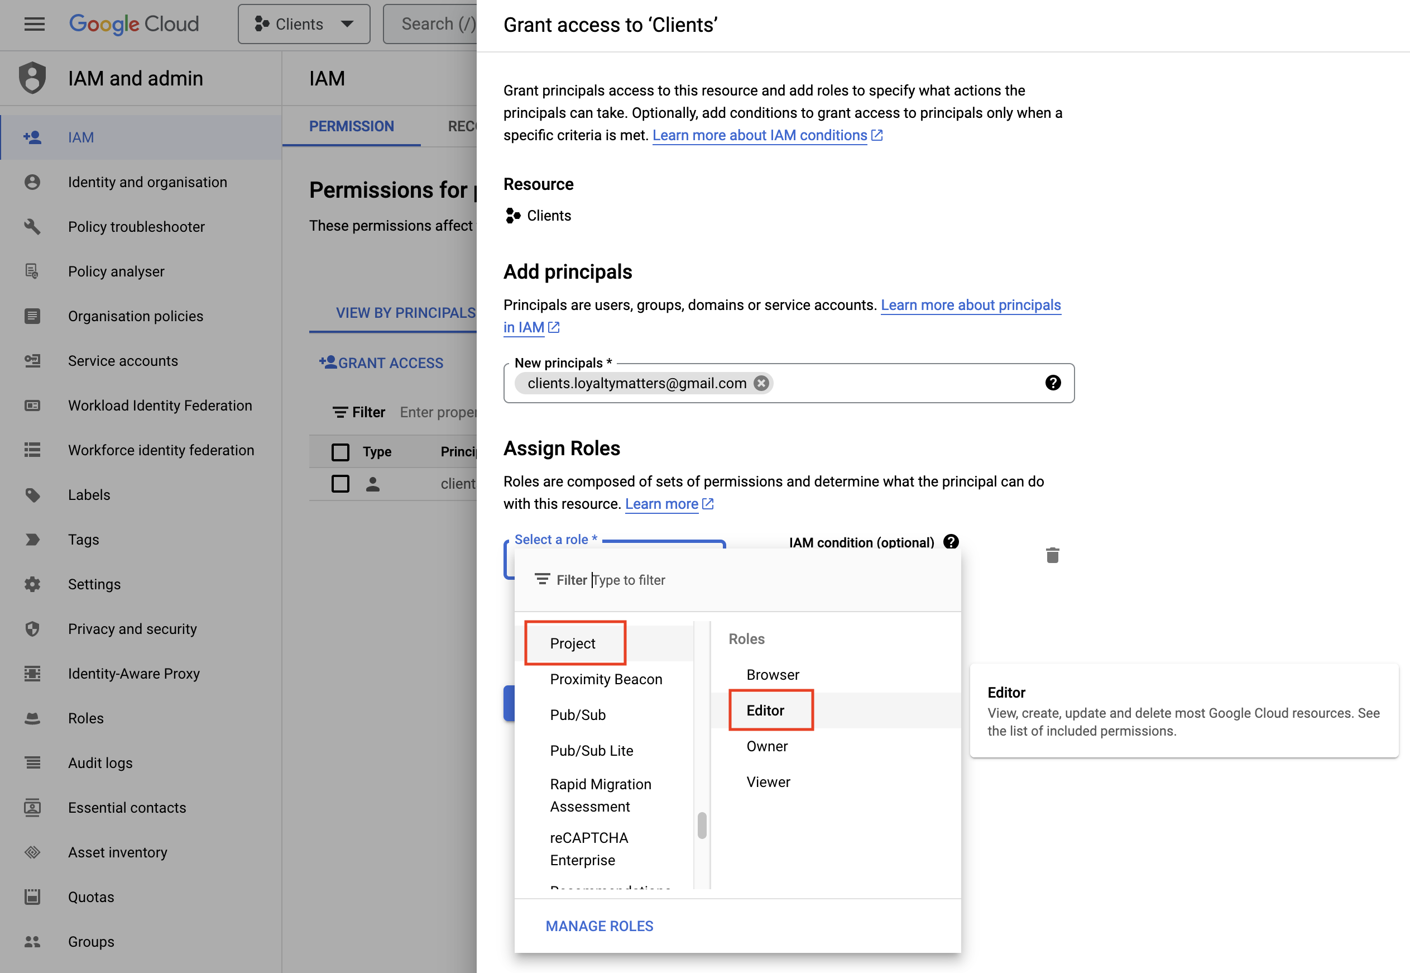Click the Settings gear icon
Image resolution: width=1410 pixels, height=973 pixels.
pos(32,584)
